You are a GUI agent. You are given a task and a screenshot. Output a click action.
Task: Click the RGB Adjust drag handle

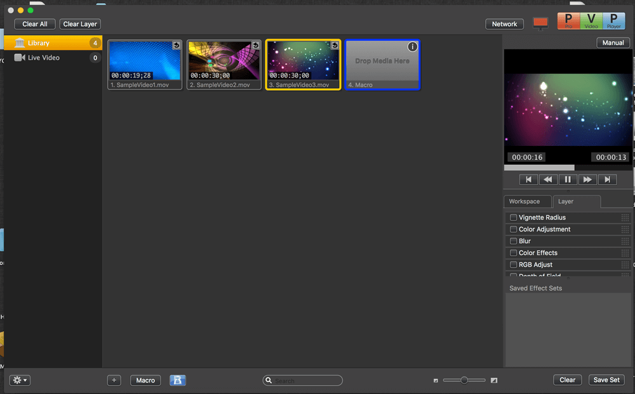click(625, 265)
